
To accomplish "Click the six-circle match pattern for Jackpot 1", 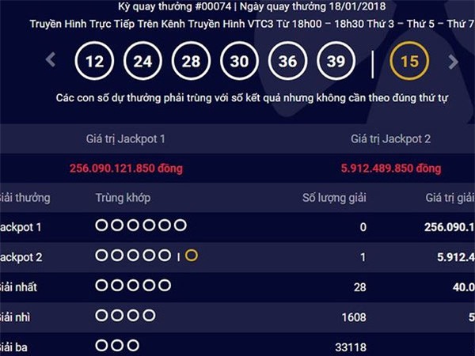I will click(x=140, y=225).
